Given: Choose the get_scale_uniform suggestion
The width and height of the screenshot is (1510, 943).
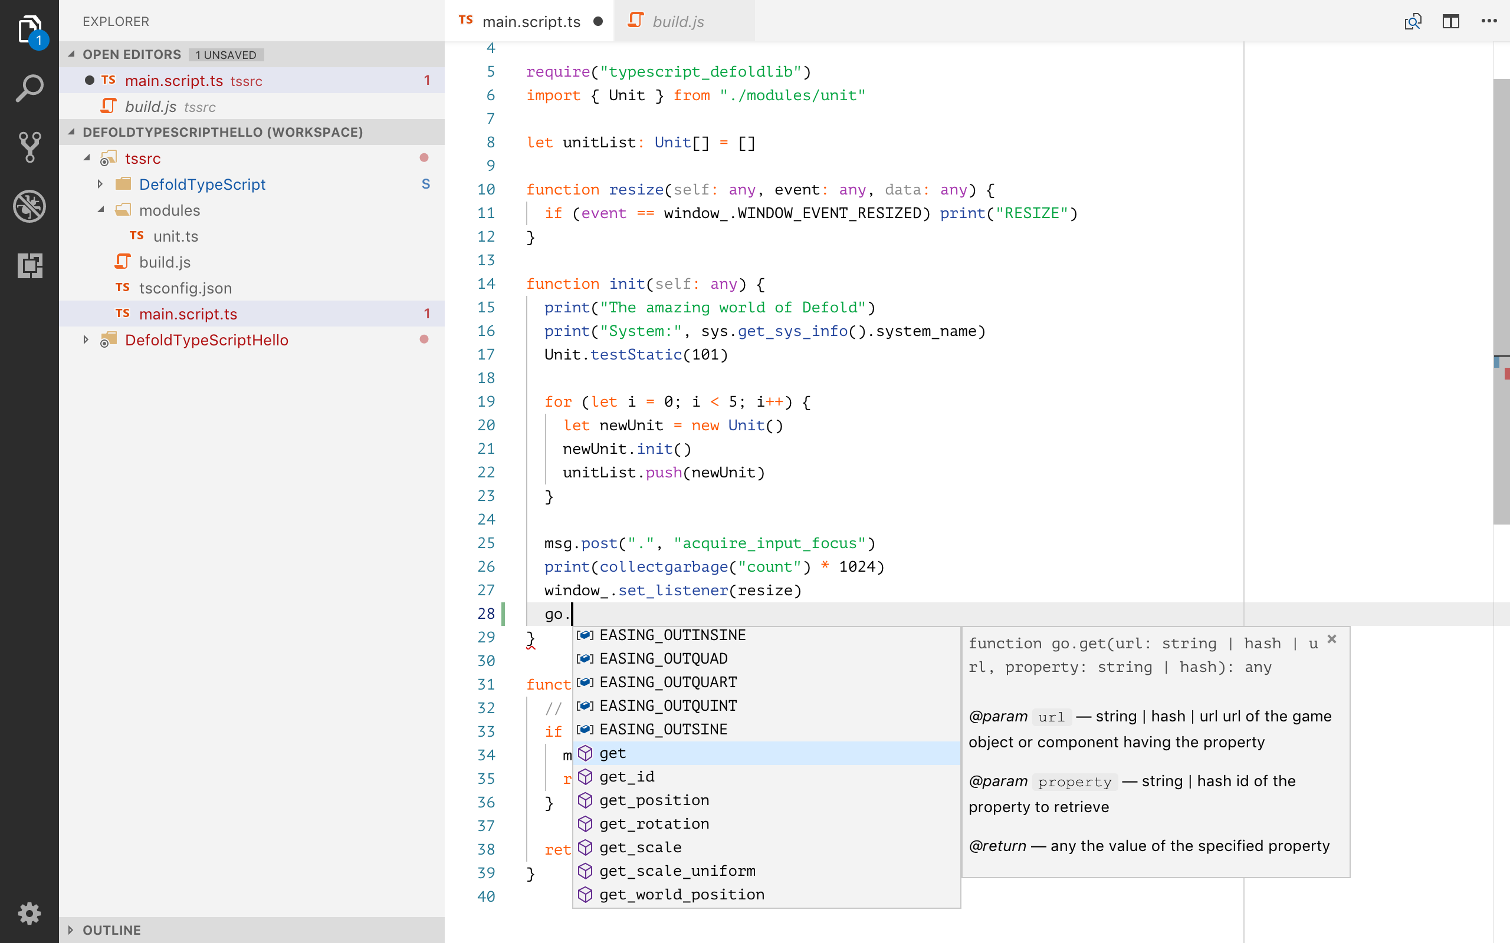Looking at the screenshot, I should (x=766, y=871).
